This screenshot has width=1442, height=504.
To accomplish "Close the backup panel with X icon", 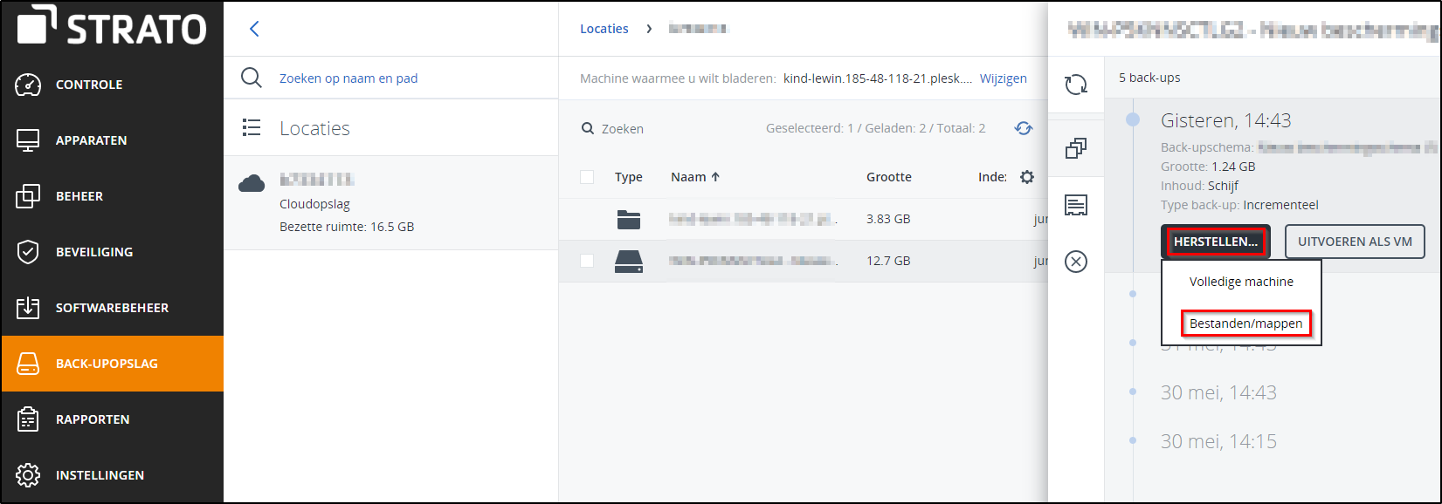I will [1076, 262].
